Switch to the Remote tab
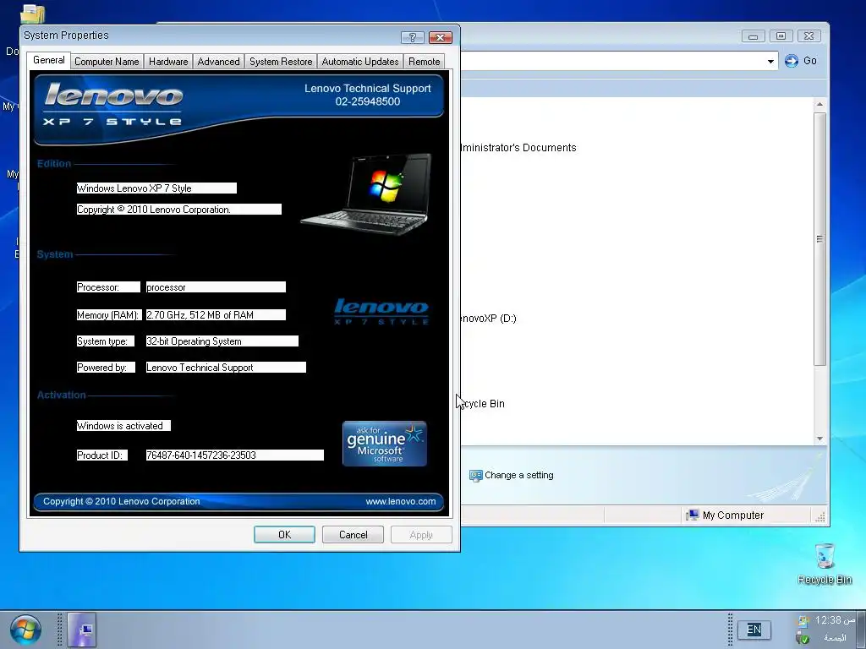This screenshot has width=866, height=649. point(425,61)
